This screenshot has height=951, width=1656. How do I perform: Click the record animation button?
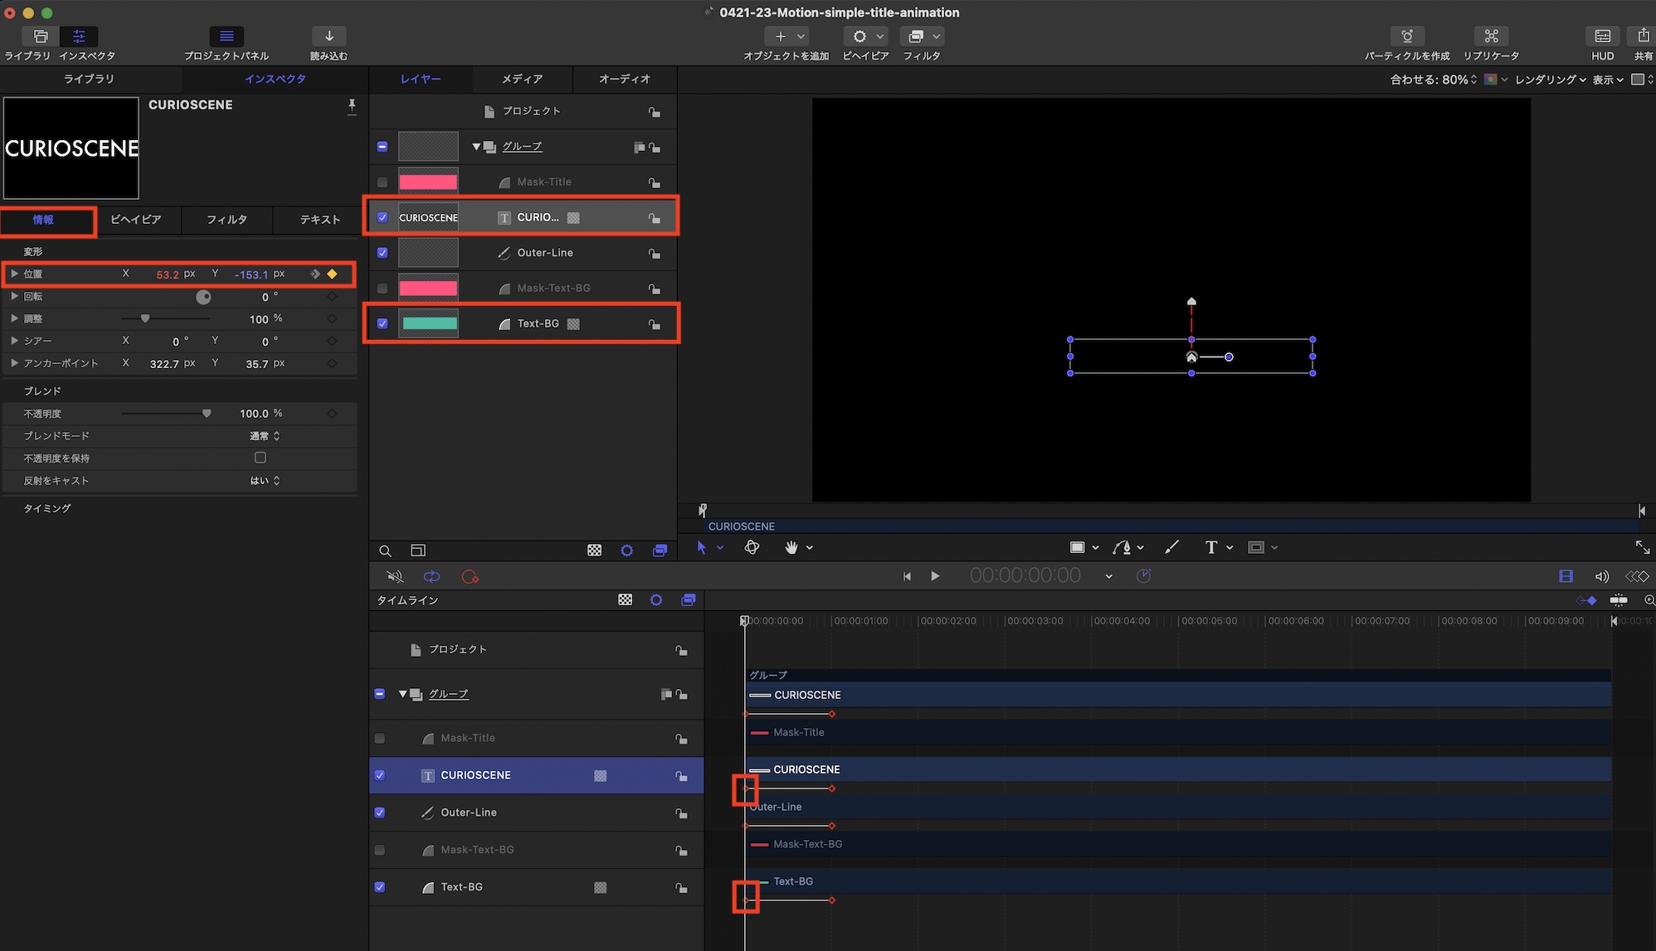tap(470, 577)
